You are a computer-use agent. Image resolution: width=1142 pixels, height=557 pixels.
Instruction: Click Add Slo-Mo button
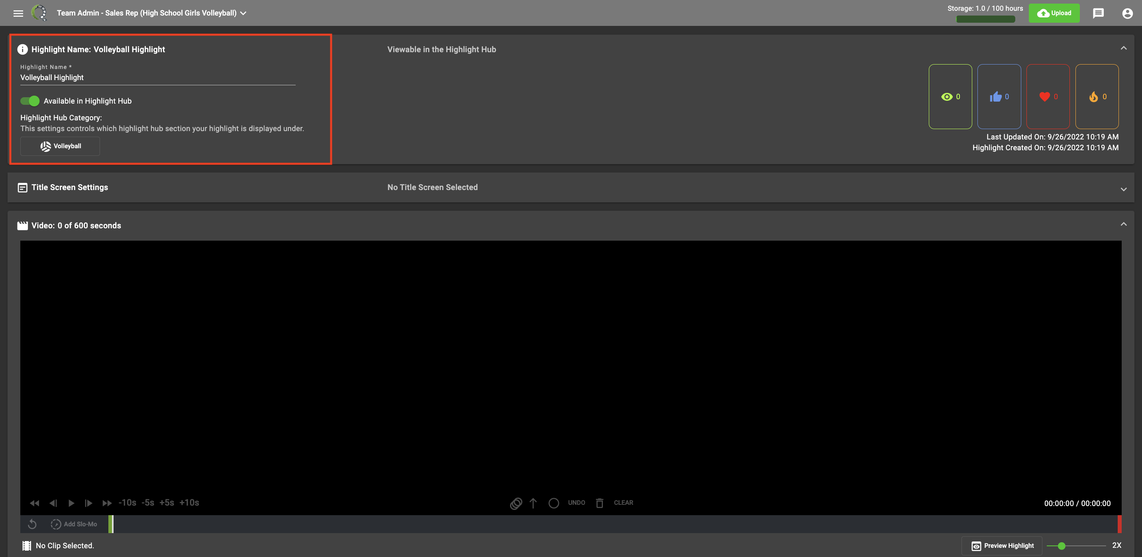[74, 524]
